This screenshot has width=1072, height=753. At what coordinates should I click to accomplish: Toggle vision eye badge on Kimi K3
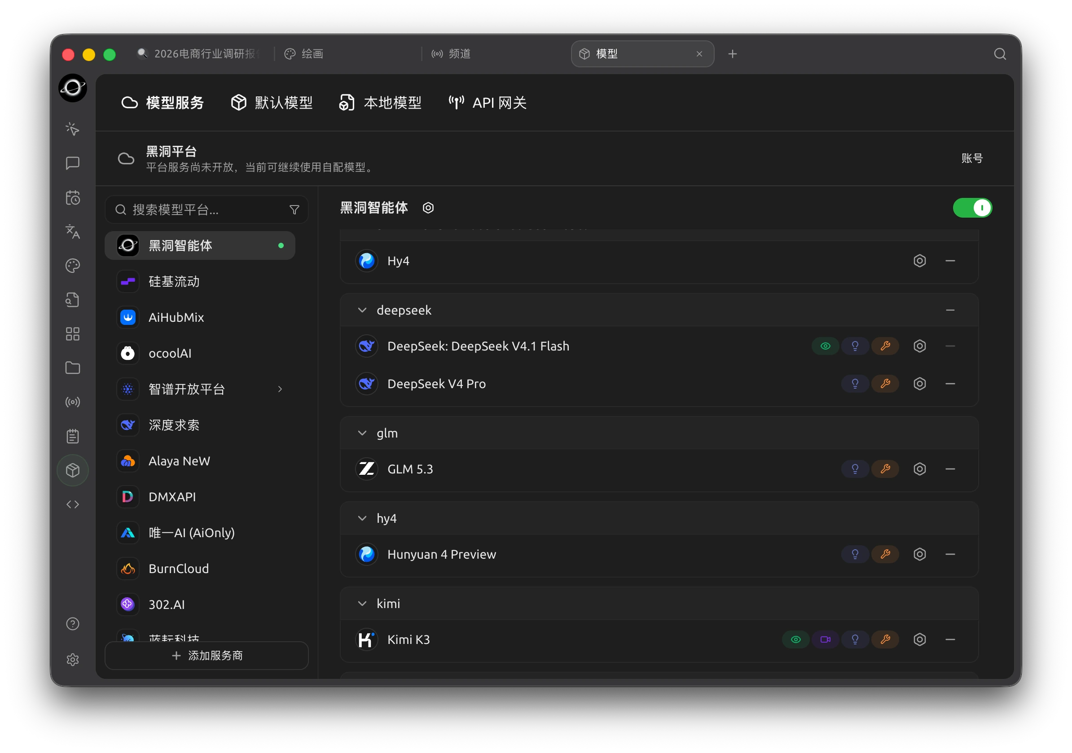click(x=795, y=639)
